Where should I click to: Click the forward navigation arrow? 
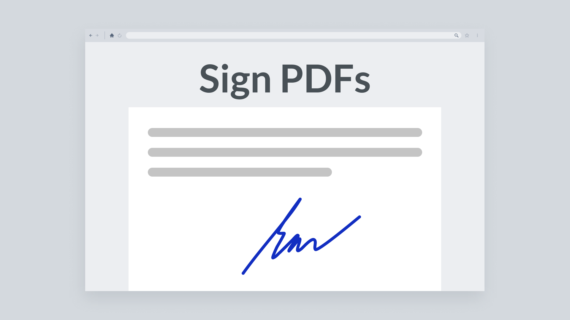coord(97,36)
